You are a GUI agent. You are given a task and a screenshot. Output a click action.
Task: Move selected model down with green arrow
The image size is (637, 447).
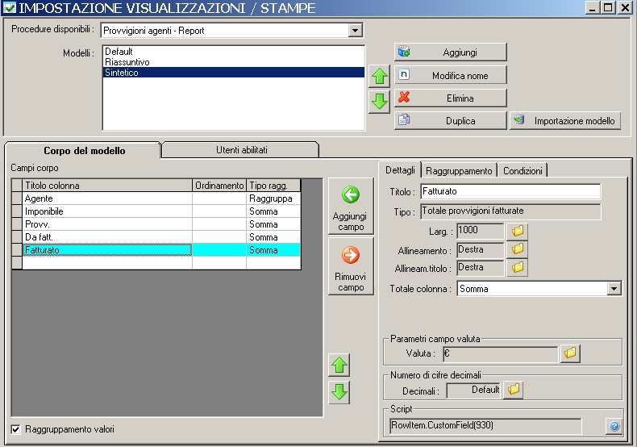[380, 102]
